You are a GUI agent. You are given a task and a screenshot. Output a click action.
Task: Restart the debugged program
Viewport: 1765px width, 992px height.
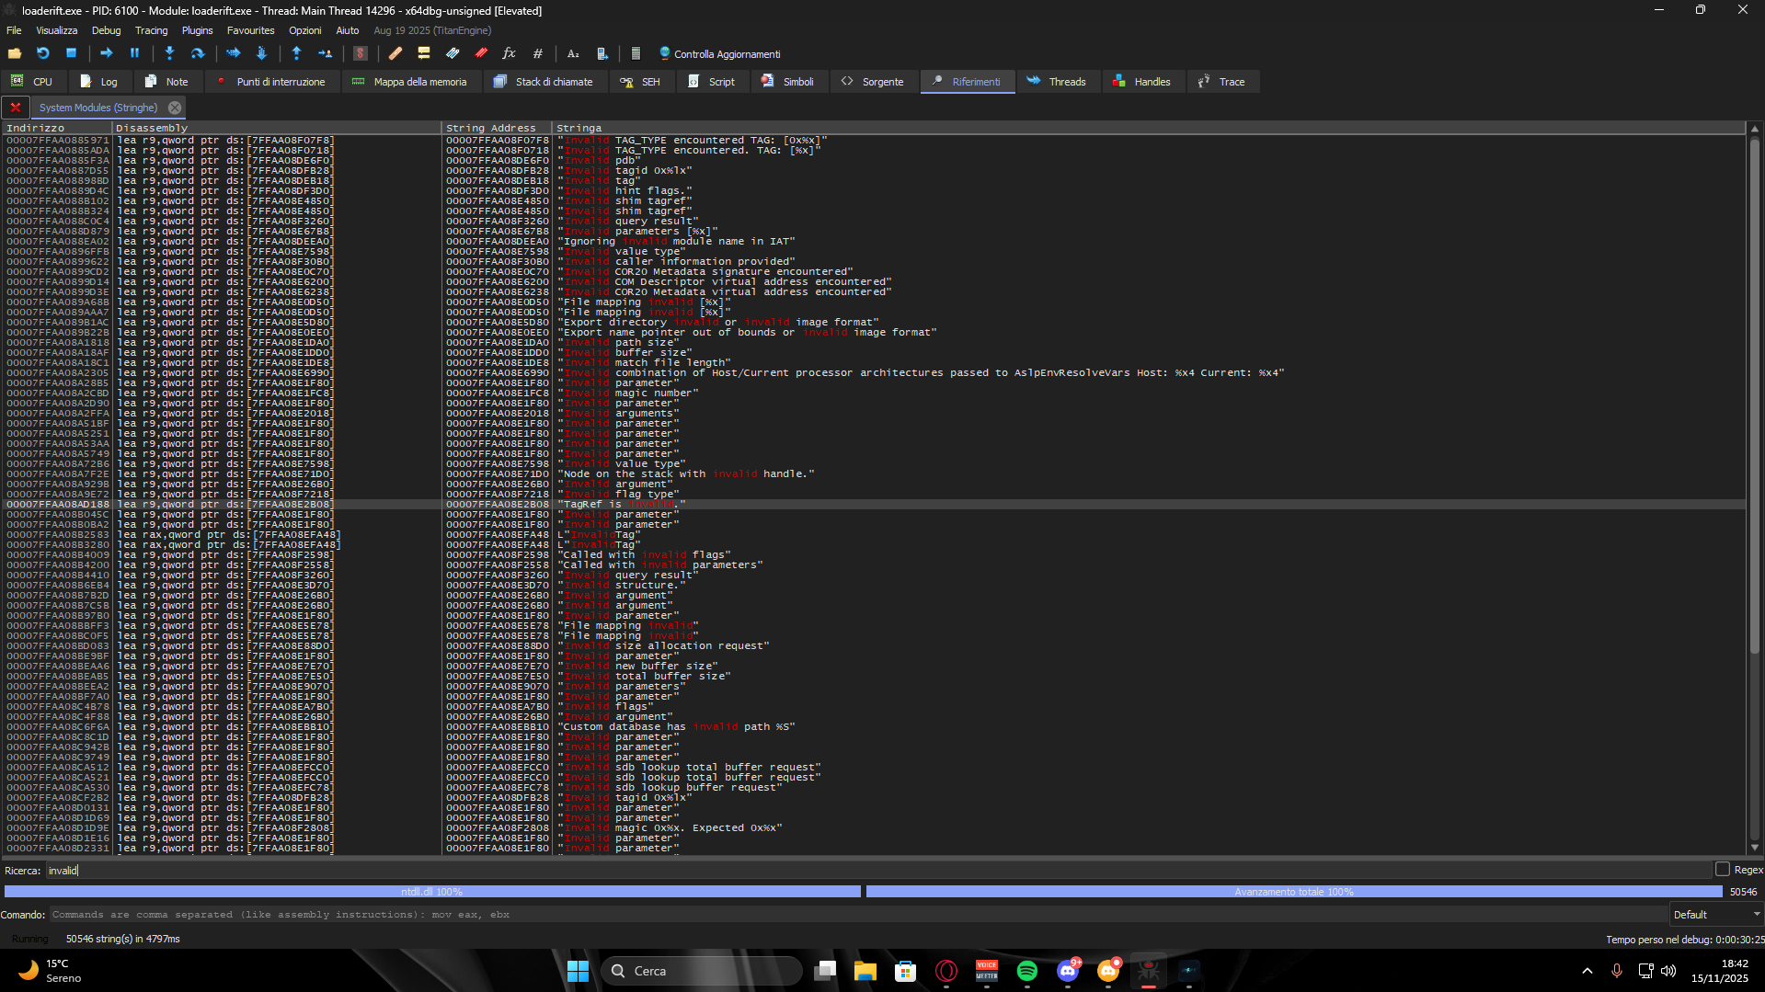coord(42,53)
